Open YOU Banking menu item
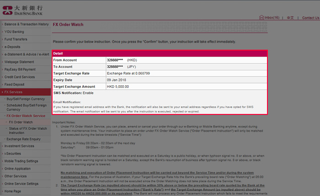320x196 pixels. click(x=14, y=32)
